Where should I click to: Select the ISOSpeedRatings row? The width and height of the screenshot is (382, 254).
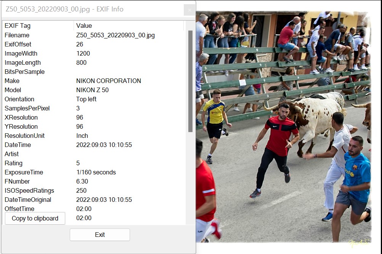93,190
